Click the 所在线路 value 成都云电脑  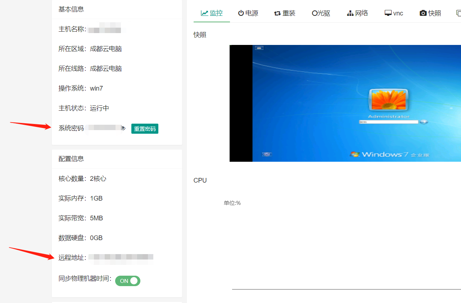(106, 69)
